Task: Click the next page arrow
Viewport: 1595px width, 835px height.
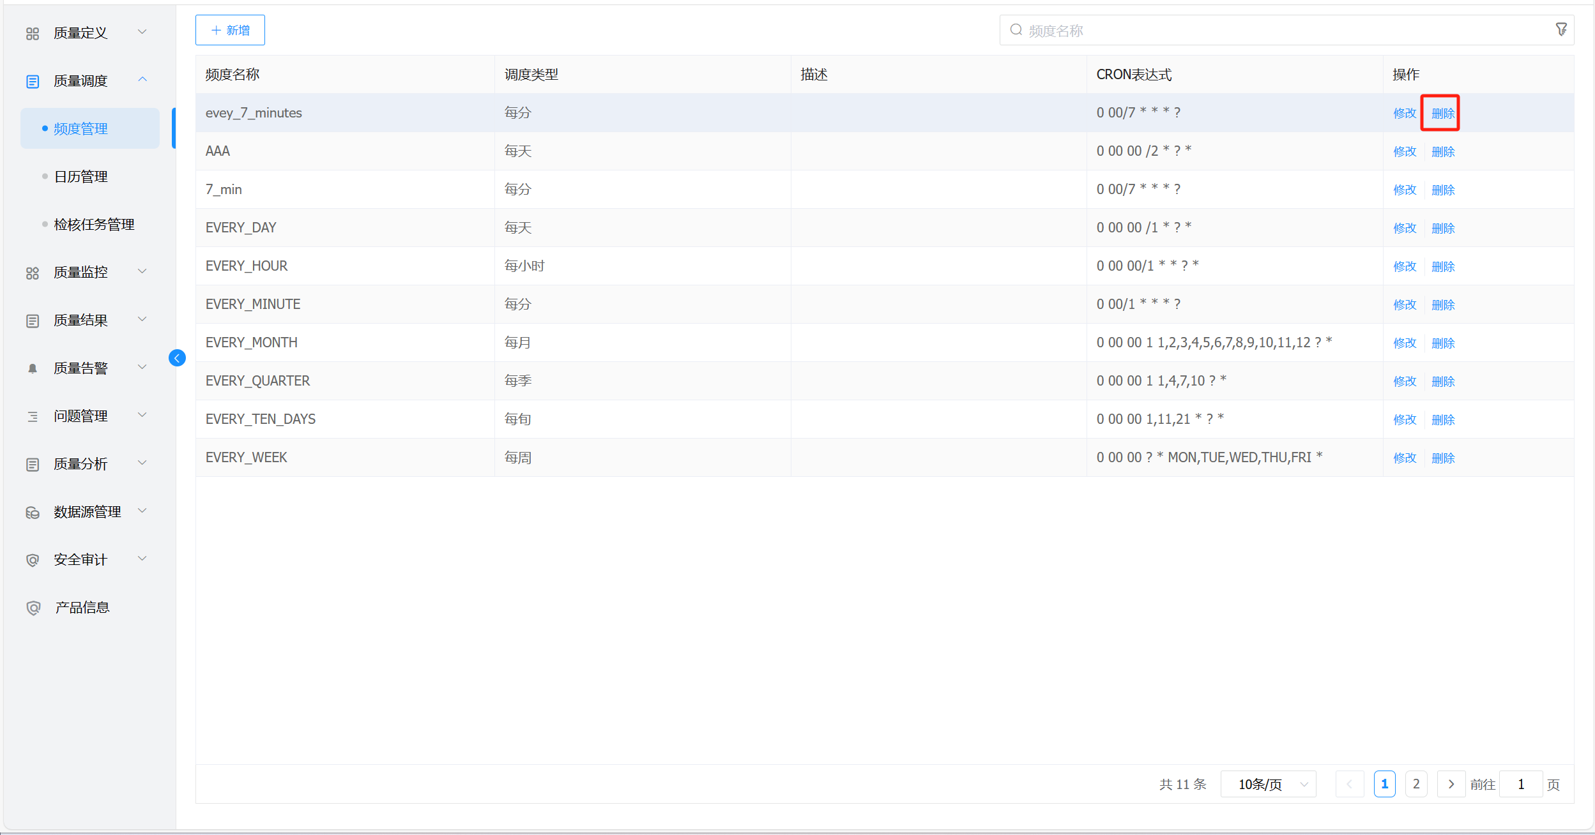Action: point(1451,784)
